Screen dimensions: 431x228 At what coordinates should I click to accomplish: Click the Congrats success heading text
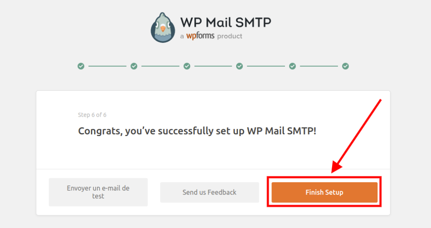click(x=197, y=131)
